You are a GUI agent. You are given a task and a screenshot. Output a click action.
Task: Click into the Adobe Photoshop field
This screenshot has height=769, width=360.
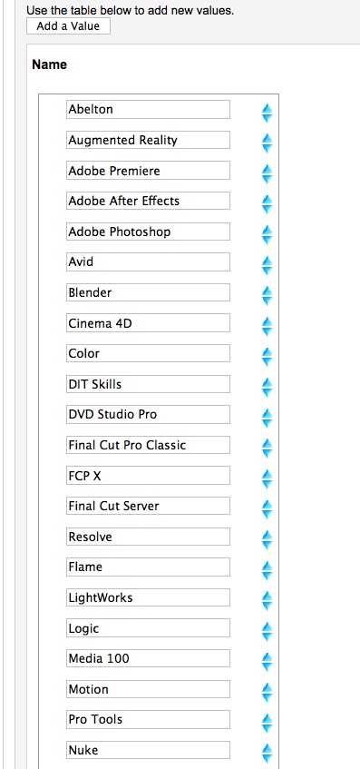[x=148, y=232]
